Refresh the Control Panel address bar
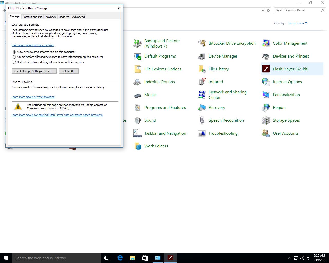This screenshot has height=263, width=329. (x=268, y=11)
